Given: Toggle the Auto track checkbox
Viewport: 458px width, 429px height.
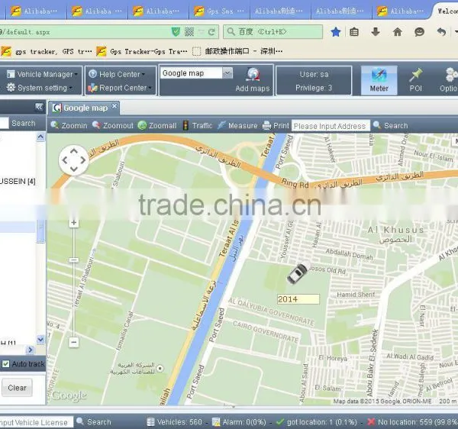Looking at the screenshot, I should tap(5, 364).
